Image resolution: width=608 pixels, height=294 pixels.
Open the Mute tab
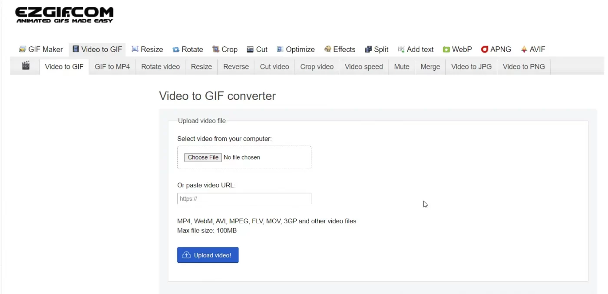(x=402, y=67)
